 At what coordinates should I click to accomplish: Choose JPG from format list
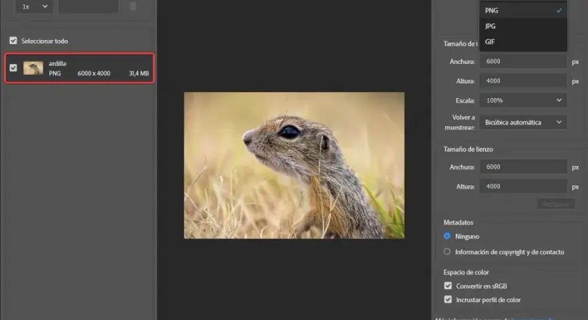[523, 26]
